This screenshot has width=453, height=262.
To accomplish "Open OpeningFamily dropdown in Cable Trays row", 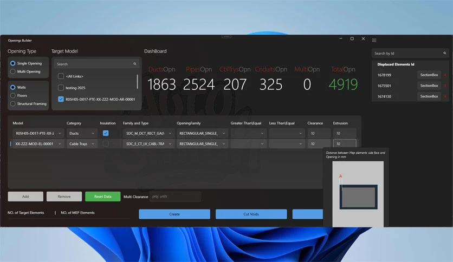I will coord(202,143).
